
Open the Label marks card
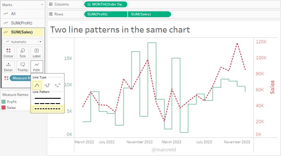point(37,53)
